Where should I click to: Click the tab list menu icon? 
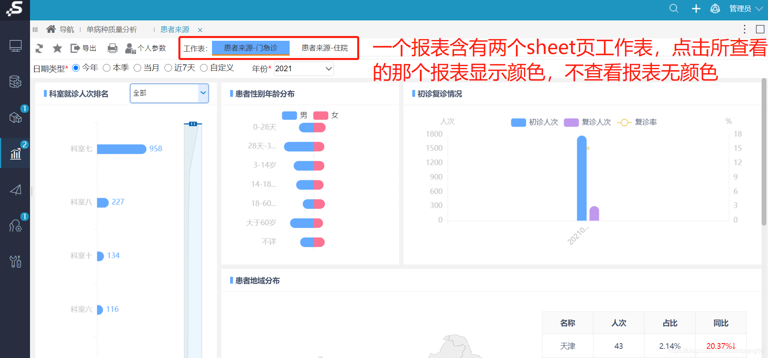35,30
